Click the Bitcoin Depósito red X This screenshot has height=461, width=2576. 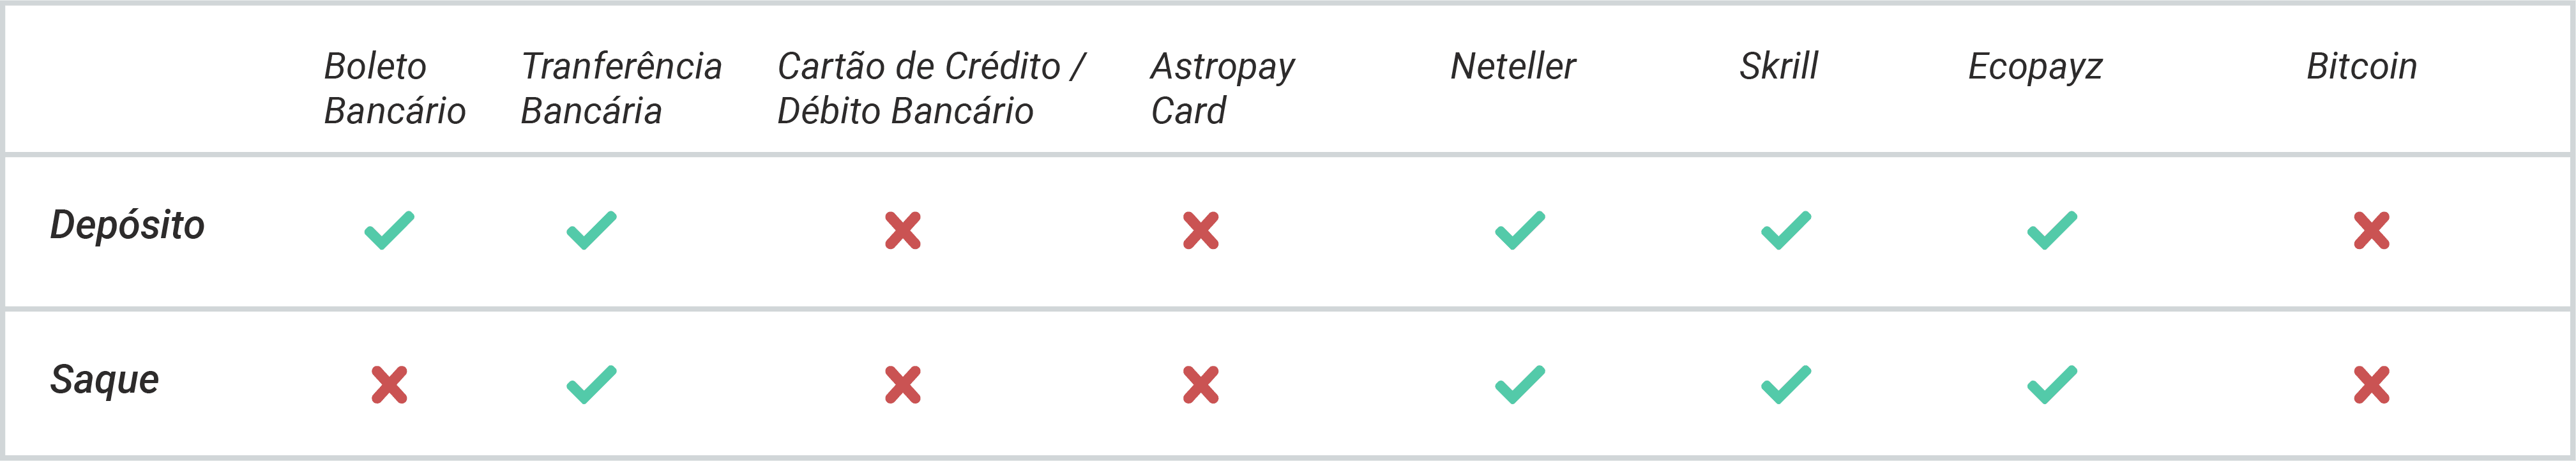(2371, 230)
